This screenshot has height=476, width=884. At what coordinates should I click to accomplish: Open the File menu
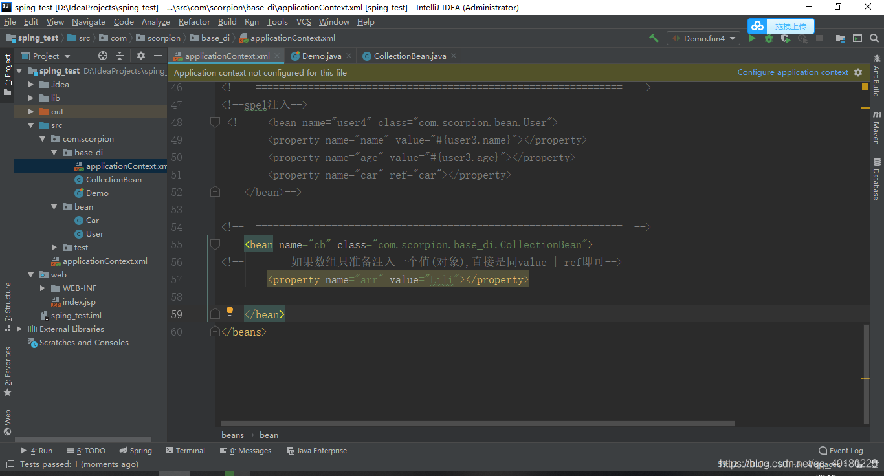coord(10,21)
